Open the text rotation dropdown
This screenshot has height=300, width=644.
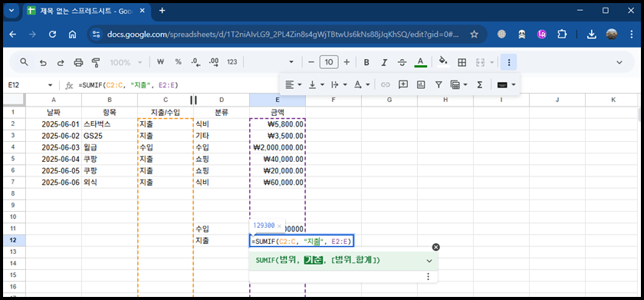point(362,84)
